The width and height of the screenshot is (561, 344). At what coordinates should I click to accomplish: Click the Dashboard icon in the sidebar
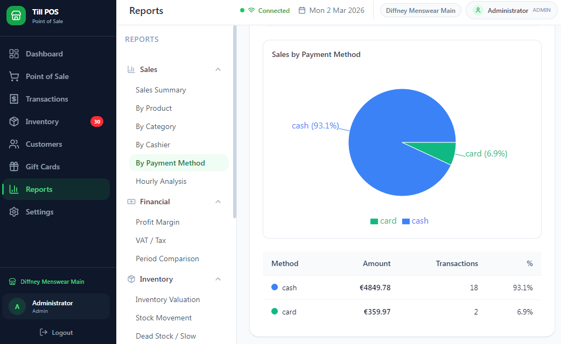(15, 54)
